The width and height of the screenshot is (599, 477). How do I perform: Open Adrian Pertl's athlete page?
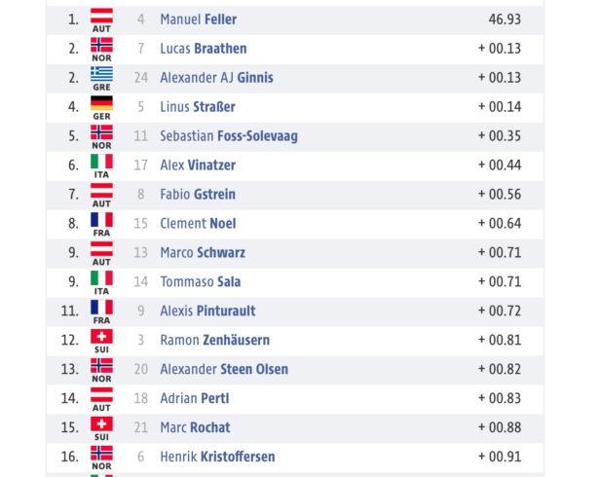pos(195,398)
